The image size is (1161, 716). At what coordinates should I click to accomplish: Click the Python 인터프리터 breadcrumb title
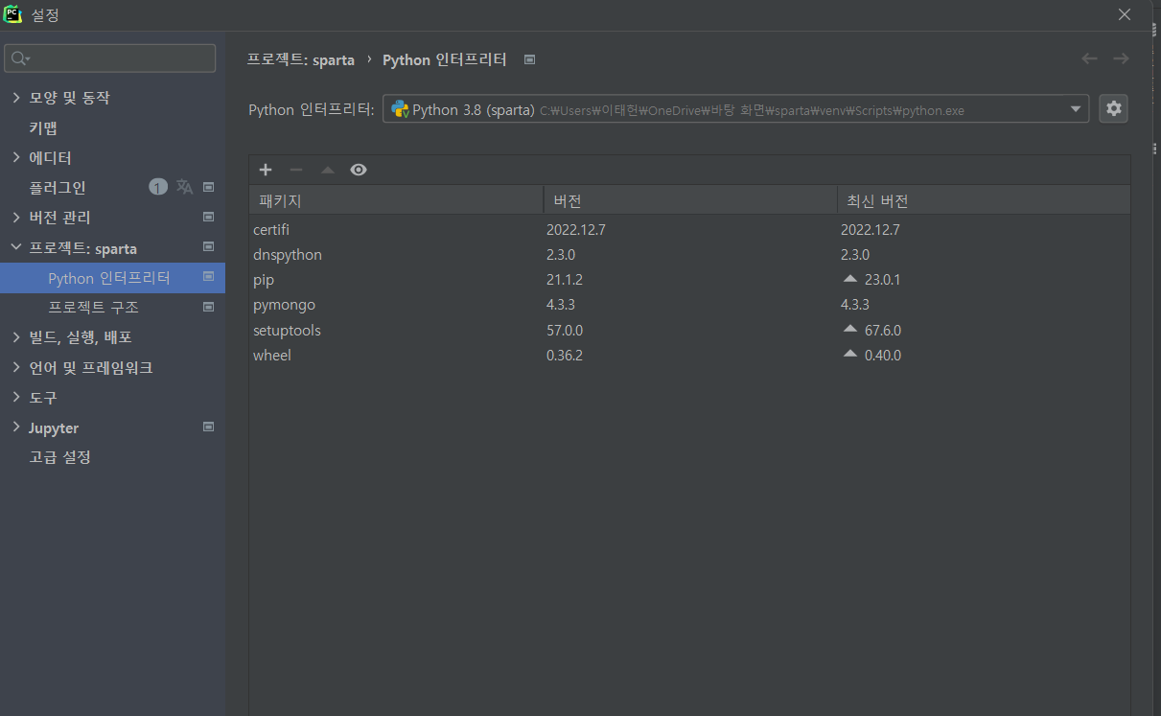[x=445, y=59]
